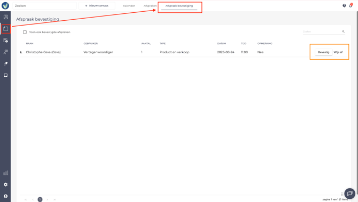This screenshot has width=358, height=202.
Task: Go to next page pagination arrow
Action: click(x=47, y=199)
